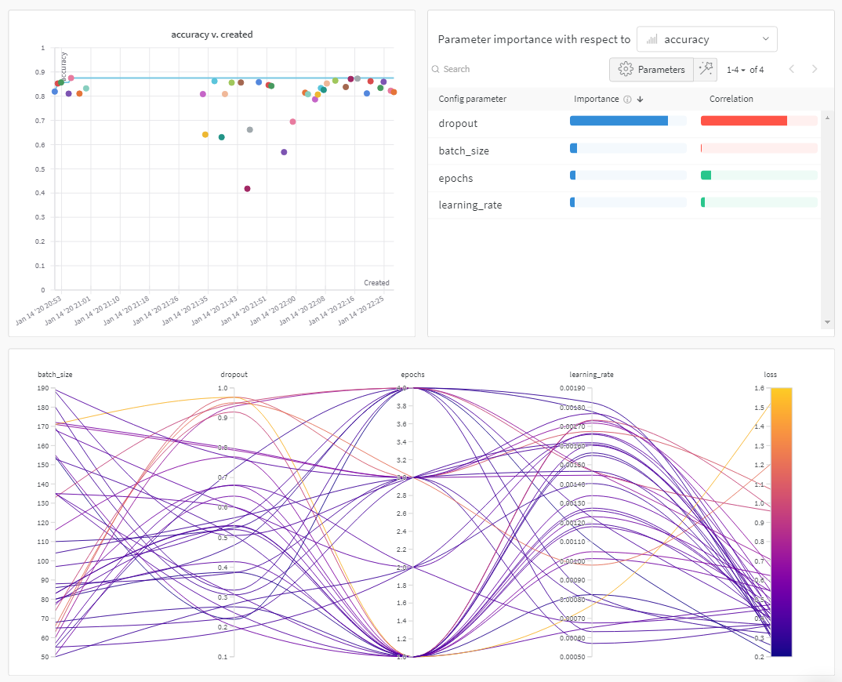Image resolution: width=842 pixels, height=682 pixels.
Task: Click the previous page chevron arrow
Action: [791, 69]
